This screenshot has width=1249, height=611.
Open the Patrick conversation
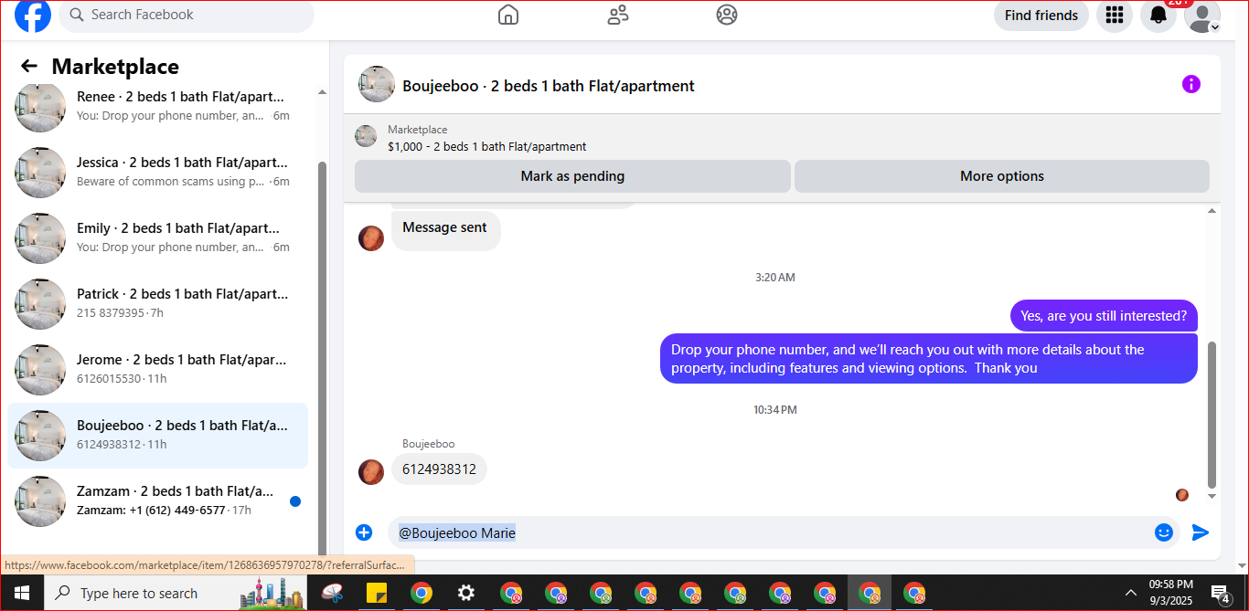coord(157,303)
